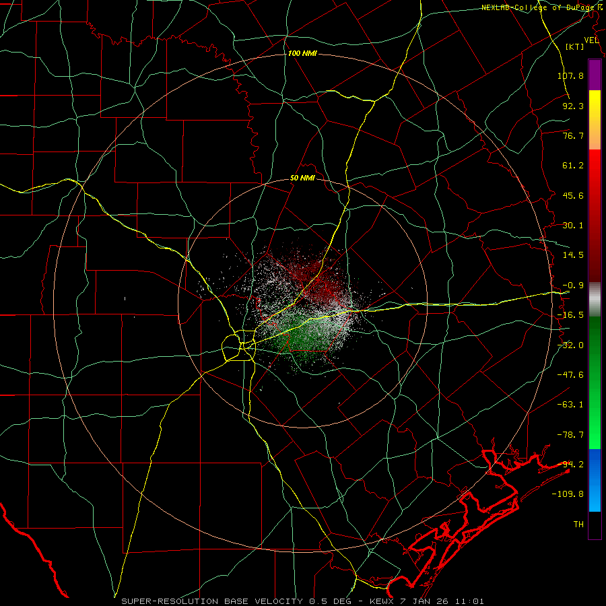Click the yellow-orange segment of the color bar
This screenshot has width=606, height=606.
[595, 120]
